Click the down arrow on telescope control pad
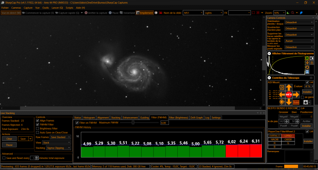318x170 pixels. [x=289, y=102]
